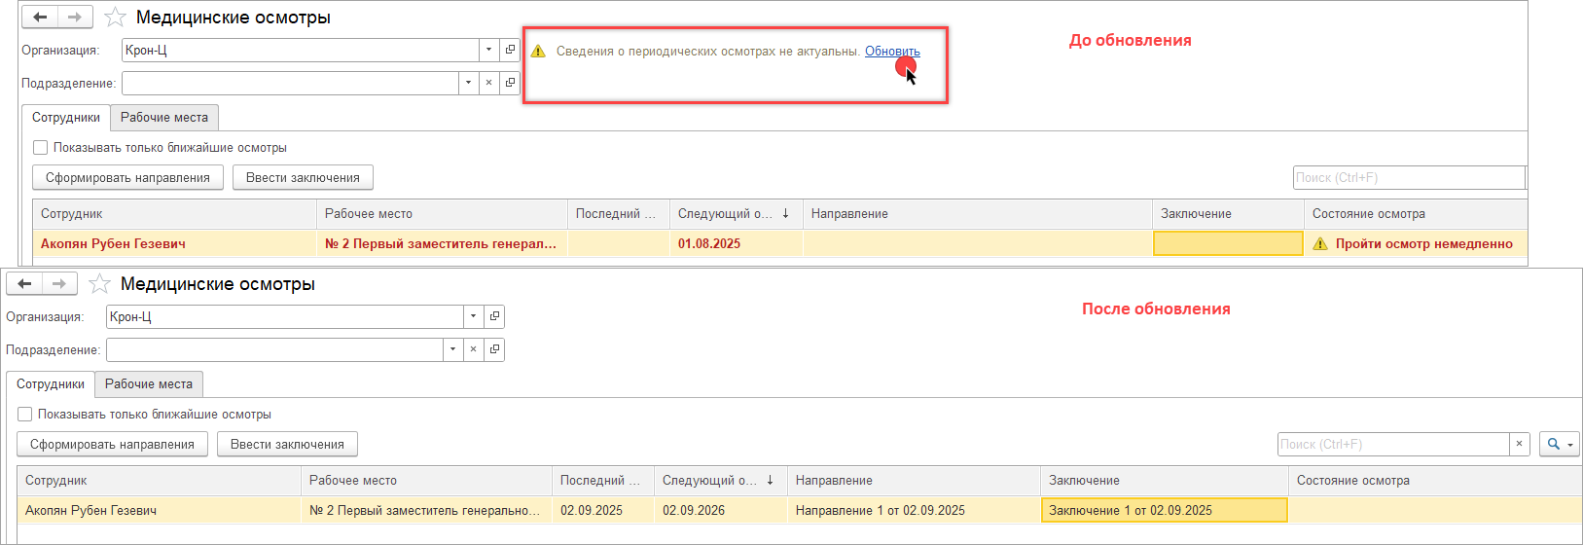1583x545 pixels.
Task: Enable Показывать только ближайшие осмотры in top window
Action: (x=40, y=148)
